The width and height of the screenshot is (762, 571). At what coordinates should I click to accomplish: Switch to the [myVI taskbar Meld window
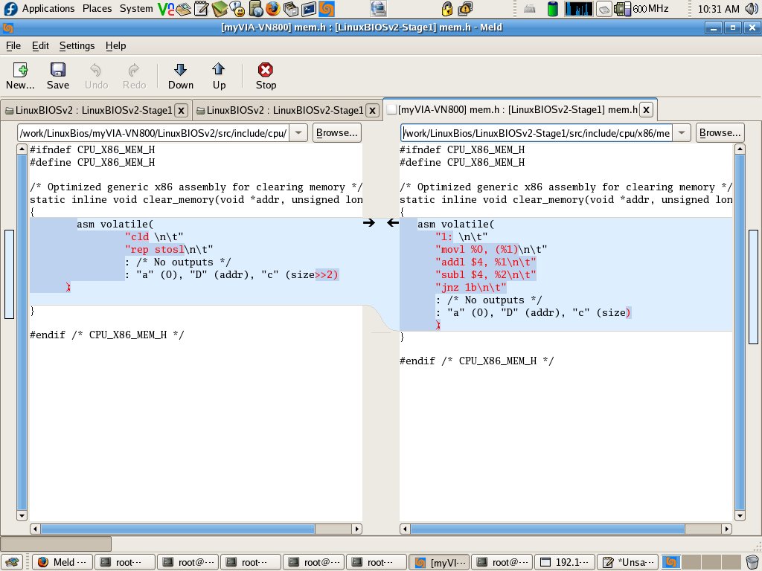[x=439, y=562]
